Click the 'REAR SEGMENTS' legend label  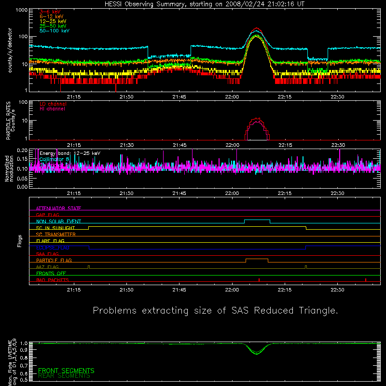click(64, 376)
